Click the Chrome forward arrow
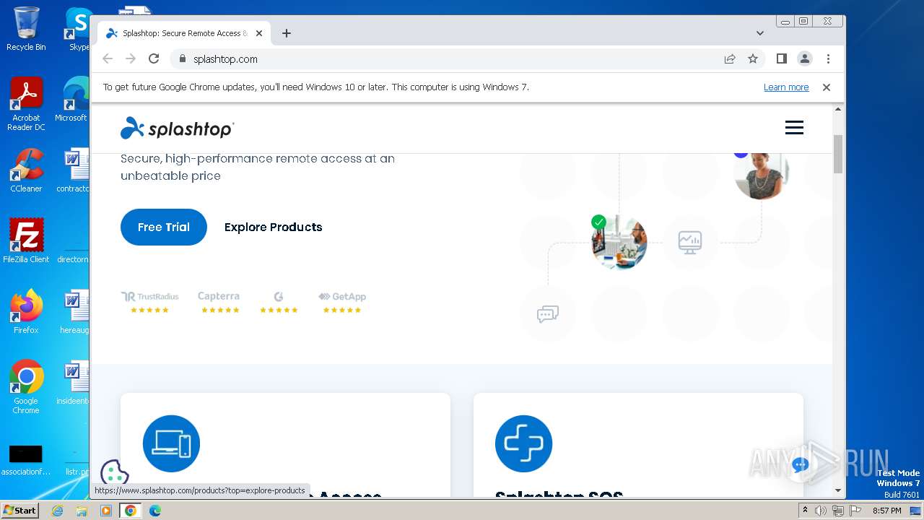 tap(131, 58)
